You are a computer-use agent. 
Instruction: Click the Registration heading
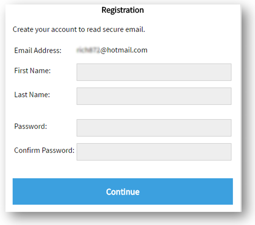click(x=122, y=10)
